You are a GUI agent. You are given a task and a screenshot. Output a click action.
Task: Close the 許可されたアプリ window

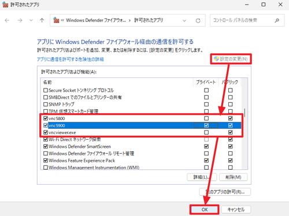tap(280, 5)
